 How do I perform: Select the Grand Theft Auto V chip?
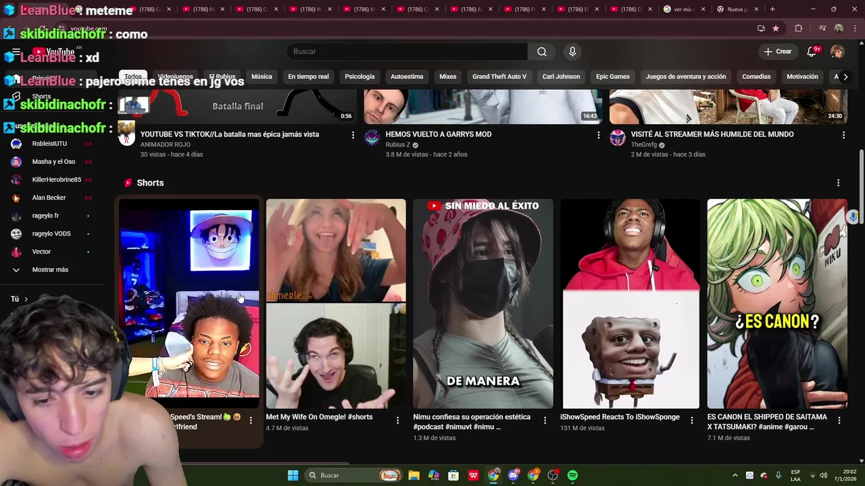pyautogui.click(x=499, y=77)
